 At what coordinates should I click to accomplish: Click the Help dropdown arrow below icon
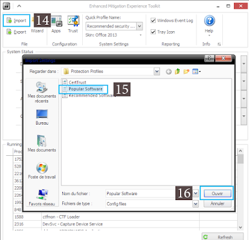coord(209,36)
